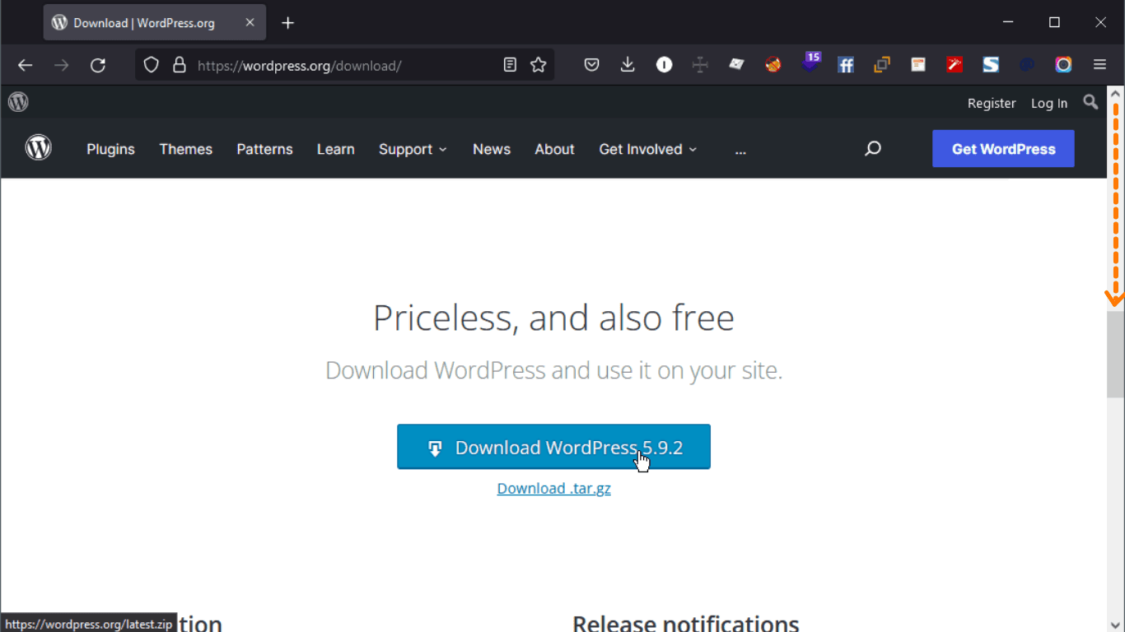Go back to the previous page
The image size is (1125, 632).
click(26, 65)
